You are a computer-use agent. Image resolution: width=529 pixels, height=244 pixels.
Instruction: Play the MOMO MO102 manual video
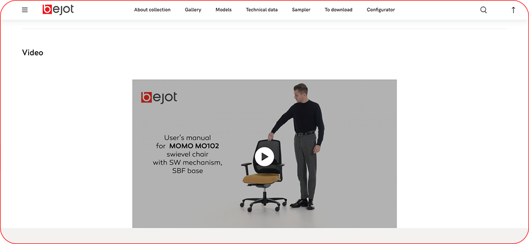(x=264, y=157)
